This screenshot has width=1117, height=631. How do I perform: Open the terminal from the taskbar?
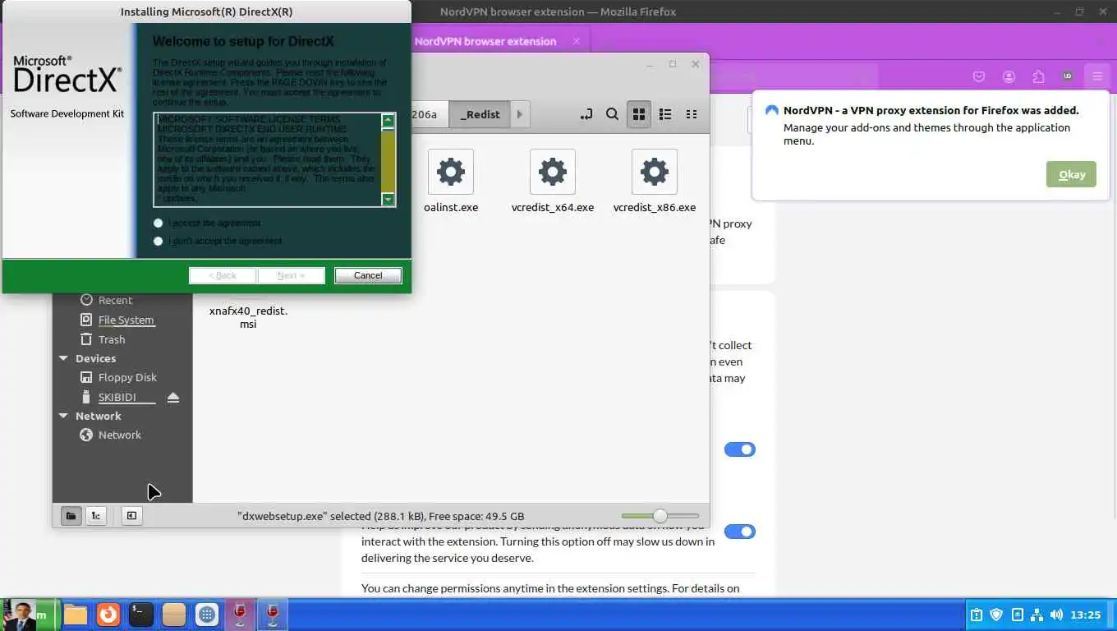[x=141, y=615]
